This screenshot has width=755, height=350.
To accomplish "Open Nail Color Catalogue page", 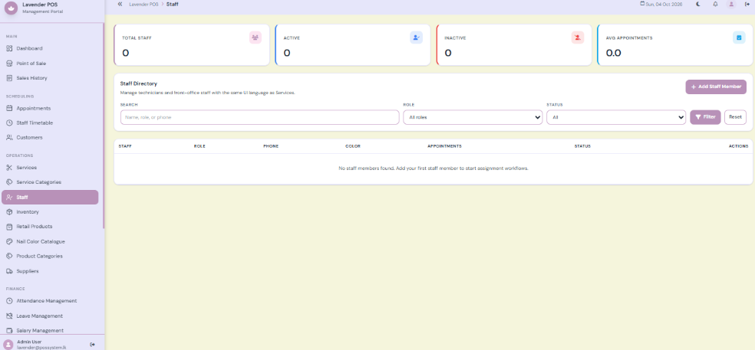I will point(50,241).
